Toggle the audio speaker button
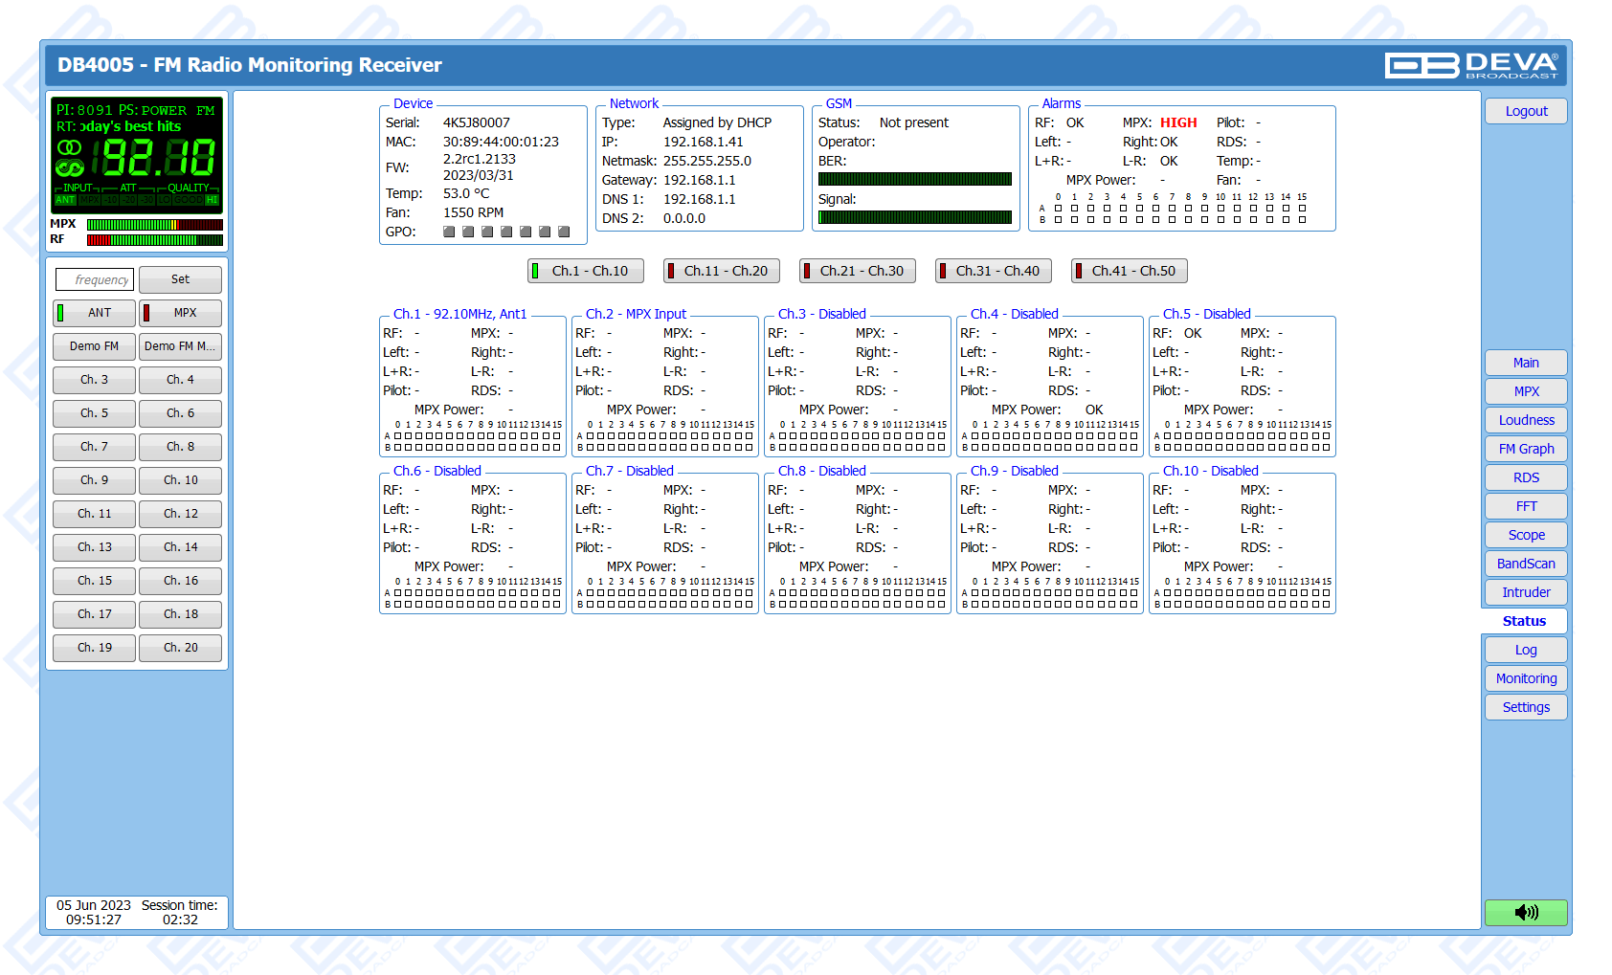The image size is (1612, 975). coord(1526,912)
